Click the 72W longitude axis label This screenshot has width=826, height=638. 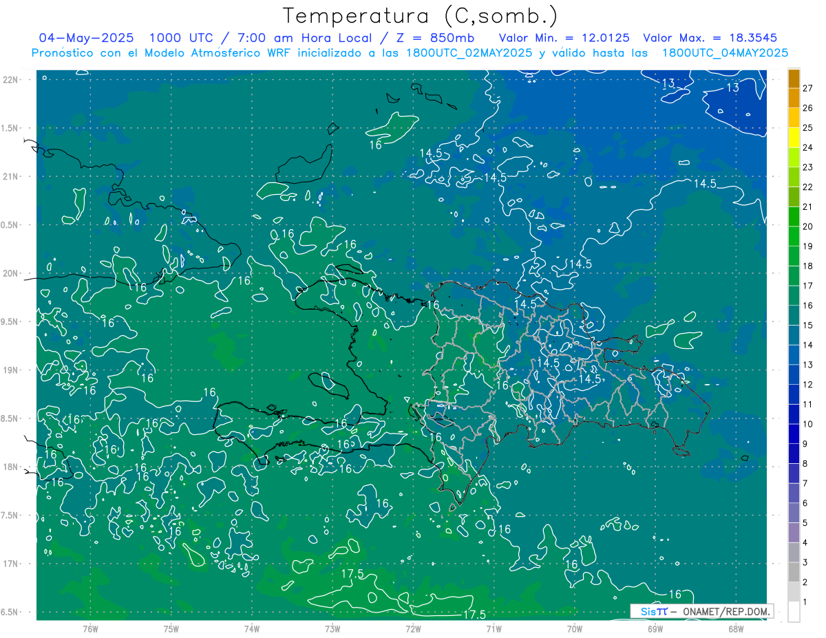(x=413, y=628)
